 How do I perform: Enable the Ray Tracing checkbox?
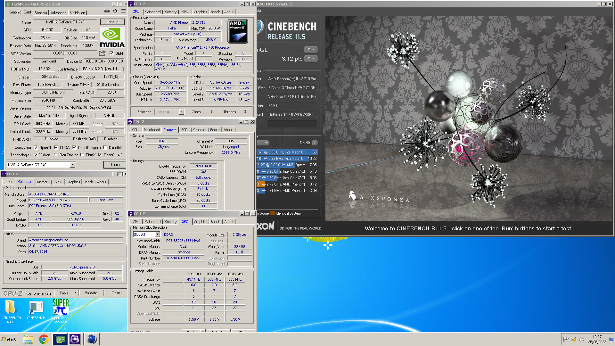pyautogui.click(x=56, y=155)
